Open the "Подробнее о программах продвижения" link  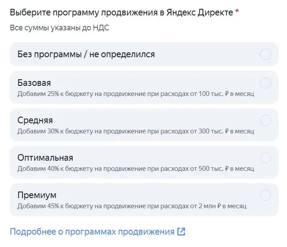92,232
